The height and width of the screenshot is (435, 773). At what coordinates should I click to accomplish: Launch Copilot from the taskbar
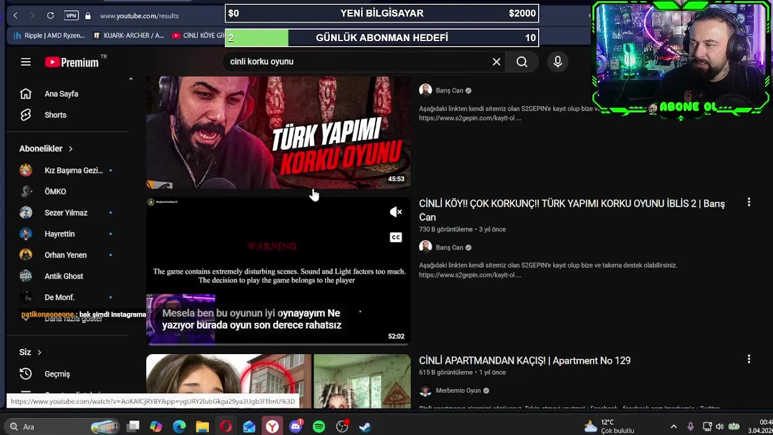pyautogui.click(x=156, y=427)
